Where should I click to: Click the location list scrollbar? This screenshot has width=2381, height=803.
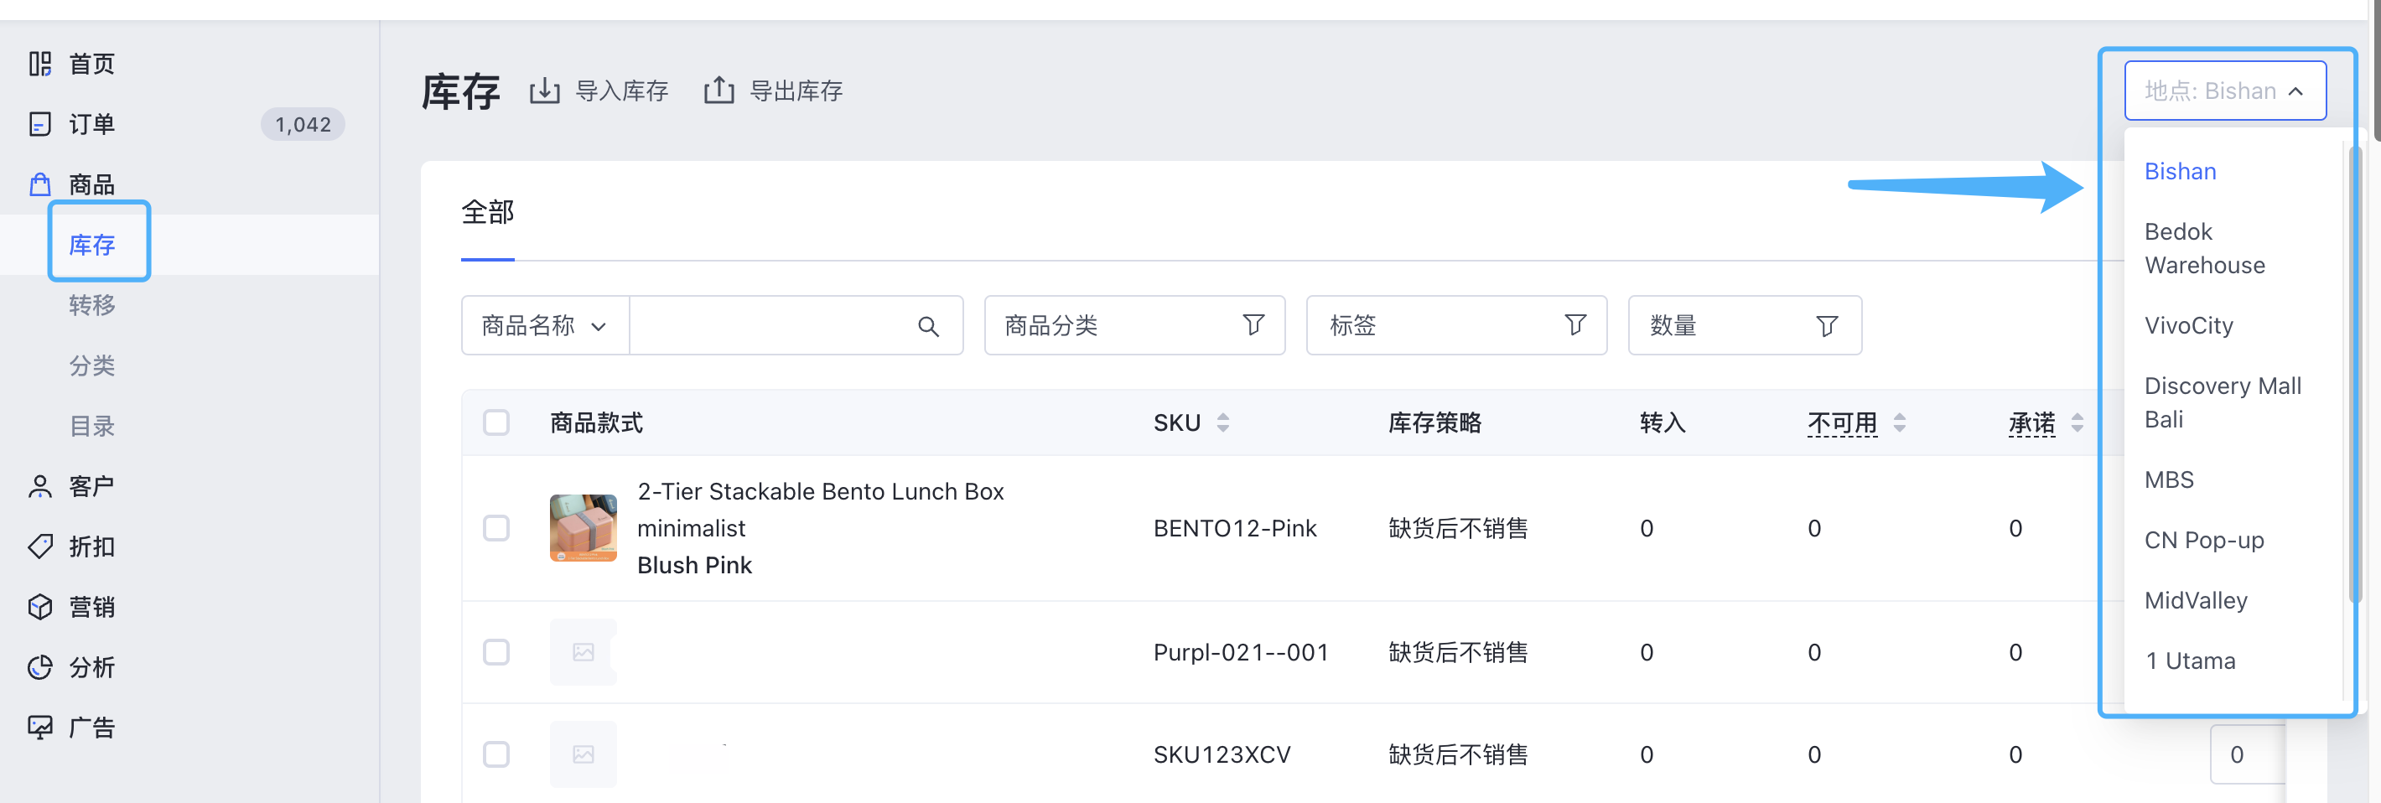tap(2353, 370)
